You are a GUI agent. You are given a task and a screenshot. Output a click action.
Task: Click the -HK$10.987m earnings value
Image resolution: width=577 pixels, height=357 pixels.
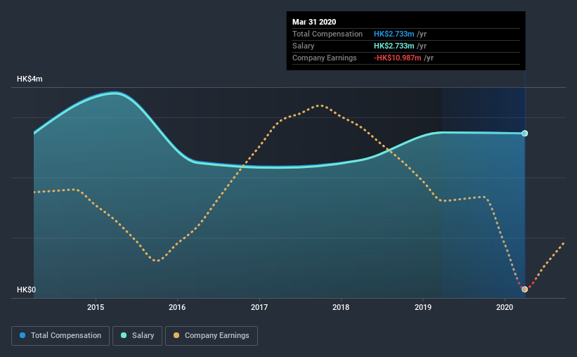pyautogui.click(x=397, y=58)
